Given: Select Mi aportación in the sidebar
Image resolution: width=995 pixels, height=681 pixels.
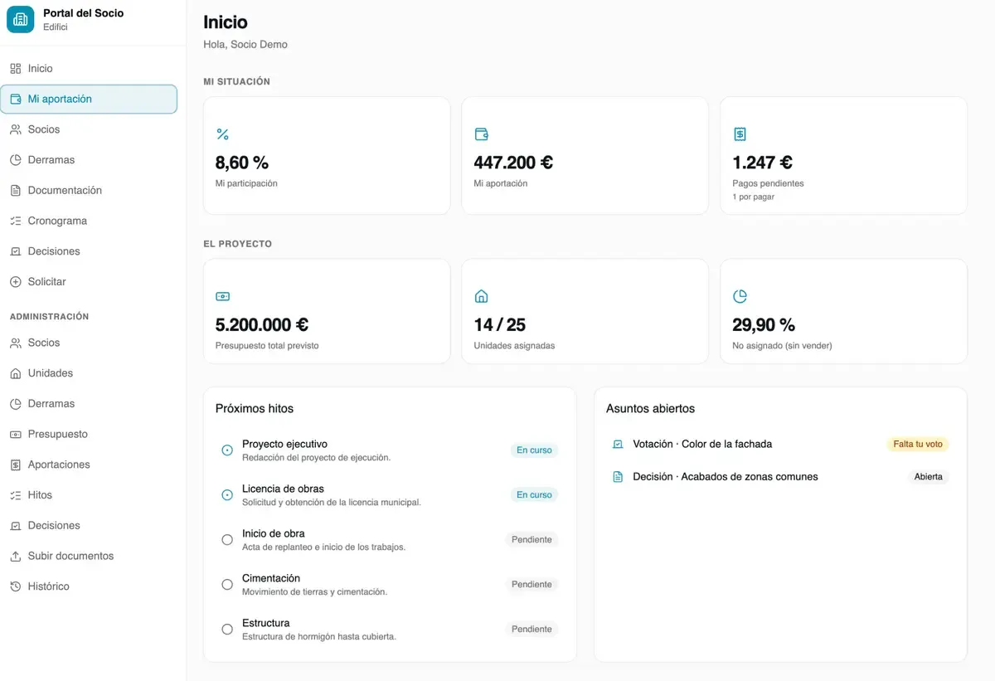Looking at the screenshot, I should pyautogui.click(x=89, y=99).
